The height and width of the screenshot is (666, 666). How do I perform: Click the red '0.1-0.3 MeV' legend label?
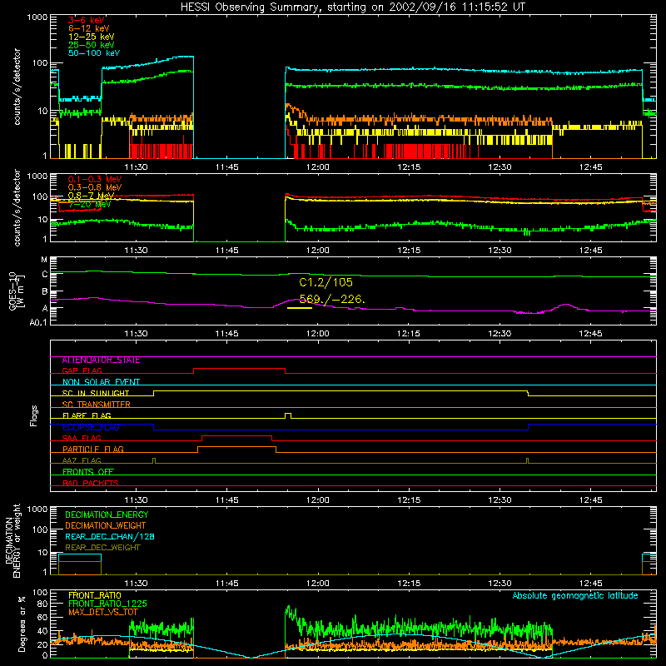[95, 179]
